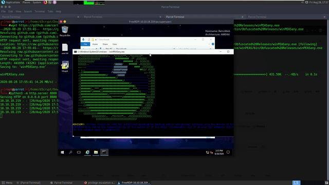Open the Parrot logo Applications icon
Screen dimensions: 329x185
point(3,2)
